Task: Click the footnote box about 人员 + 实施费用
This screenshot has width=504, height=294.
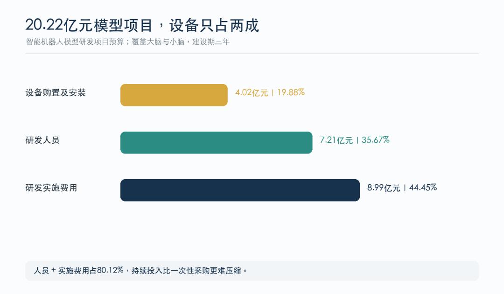Action: pos(252,271)
